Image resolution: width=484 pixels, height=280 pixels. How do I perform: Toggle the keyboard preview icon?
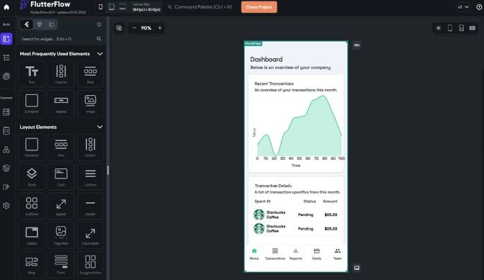[472, 28]
